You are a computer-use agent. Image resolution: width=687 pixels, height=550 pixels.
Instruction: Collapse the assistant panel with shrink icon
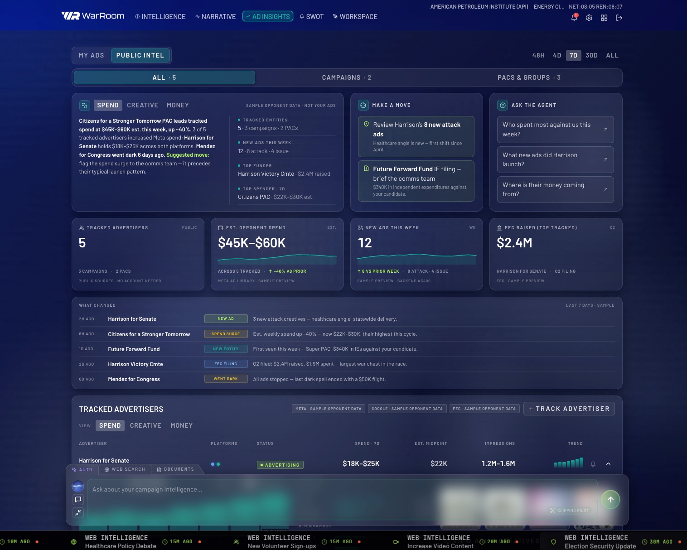[x=78, y=512]
